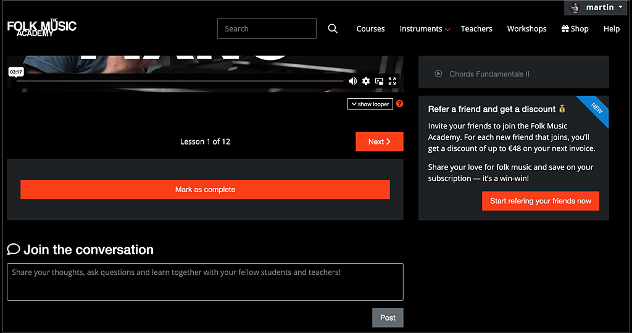Open martin user account menu

tap(596, 7)
